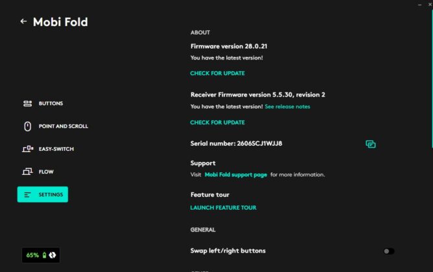The width and height of the screenshot is (433, 272).
Task: Check for update under Receiver Firmware version
Action: [x=217, y=122]
